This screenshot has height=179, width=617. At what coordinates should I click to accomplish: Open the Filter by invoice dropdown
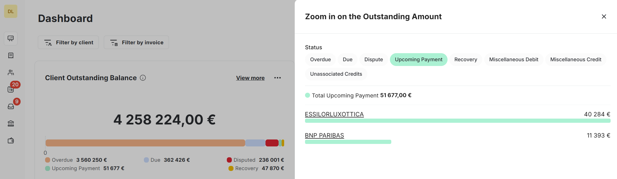pos(136,42)
